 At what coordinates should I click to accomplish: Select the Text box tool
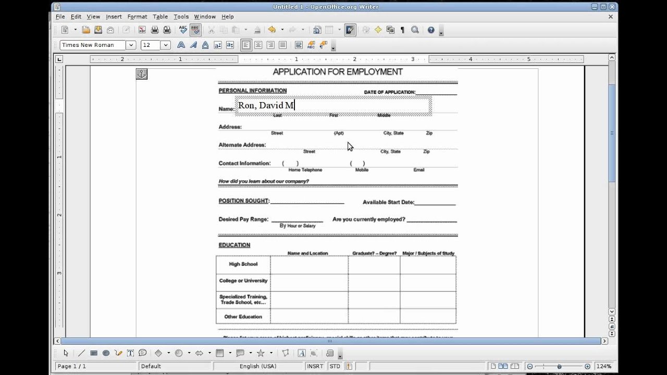click(130, 353)
